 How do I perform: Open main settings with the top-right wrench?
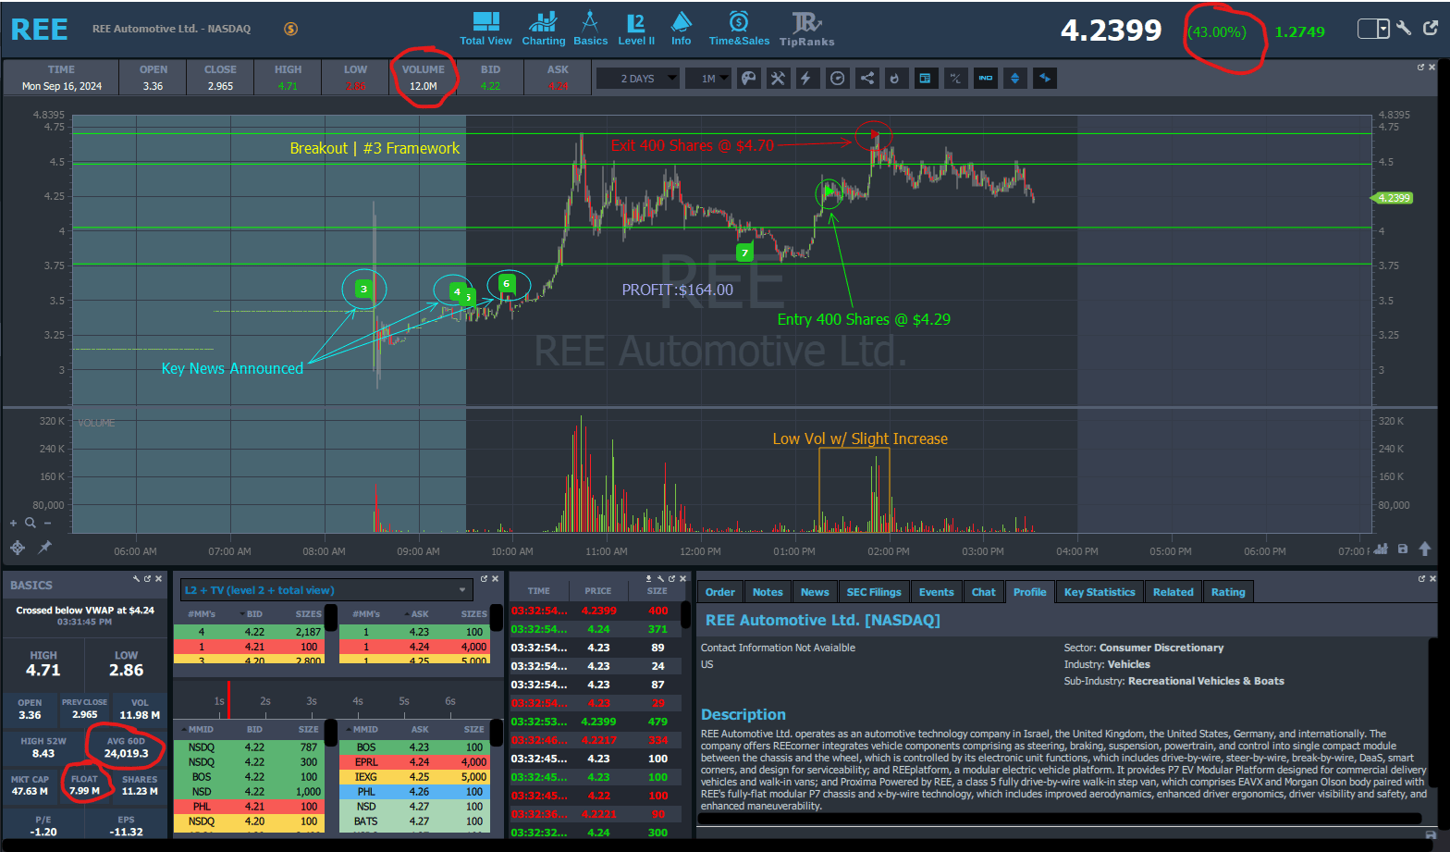point(1404,29)
